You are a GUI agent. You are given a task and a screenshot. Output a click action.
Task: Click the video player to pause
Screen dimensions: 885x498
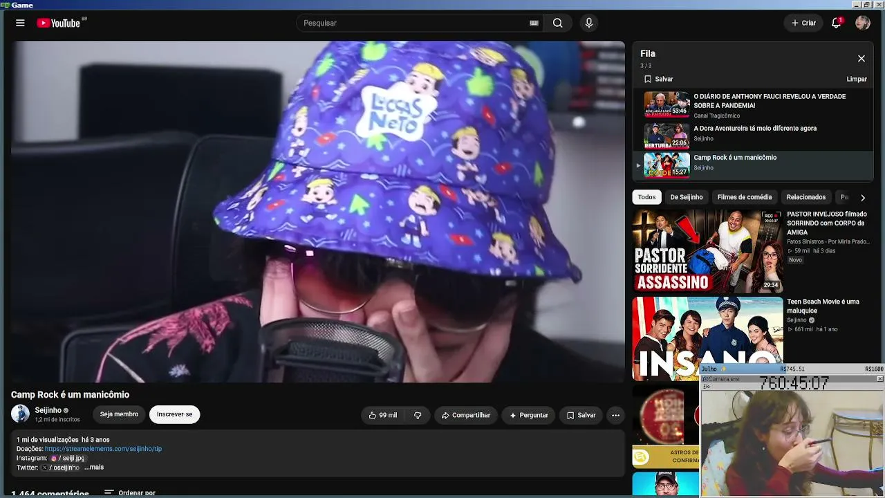(318, 212)
